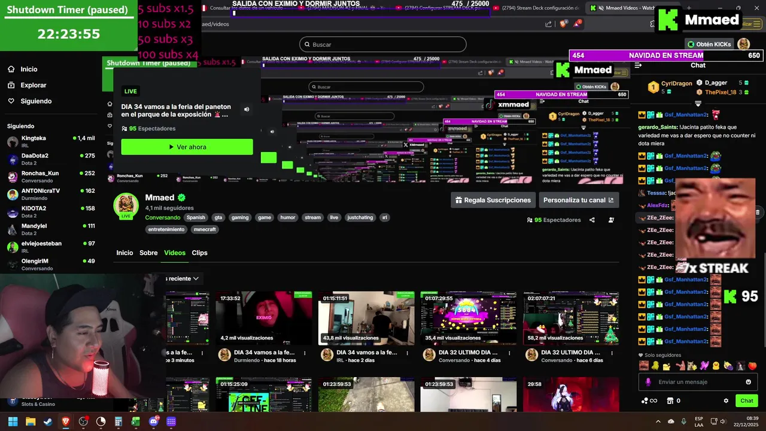
Task: Open Steam from the taskbar
Action: (x=48, y=421)
